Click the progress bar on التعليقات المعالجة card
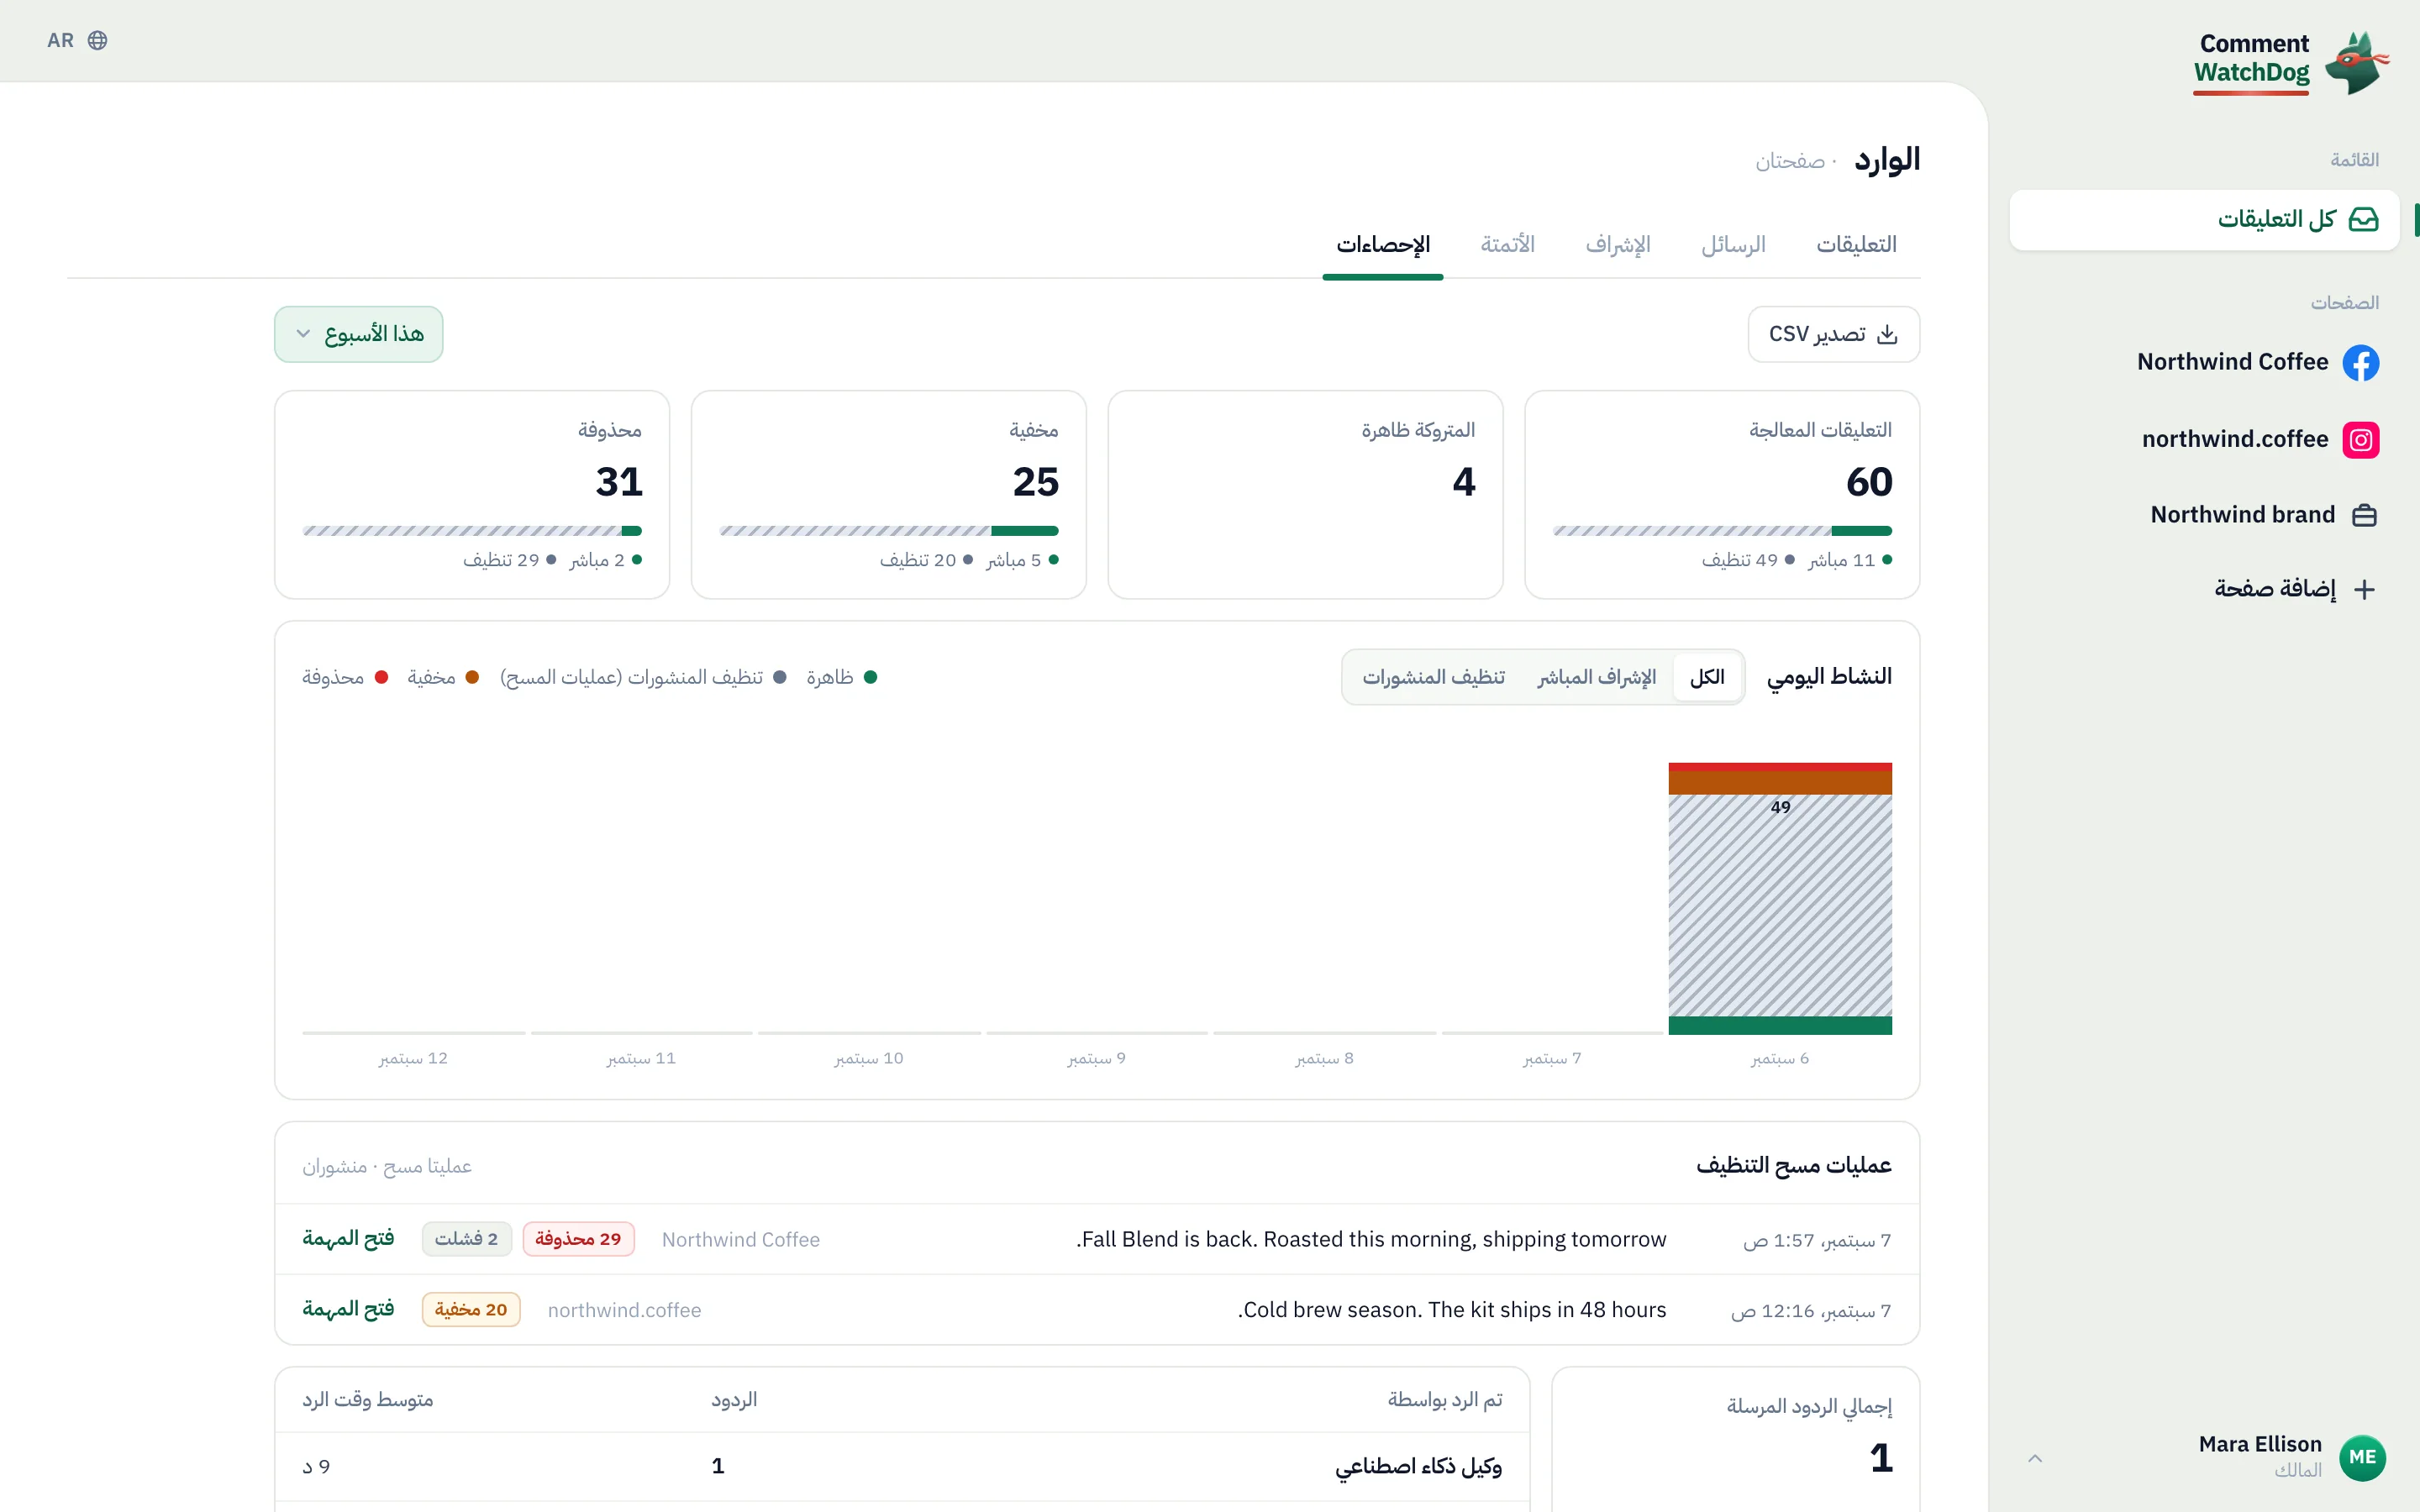This screenshot has height=1512, width=2420. click(x=1722, y=531)
